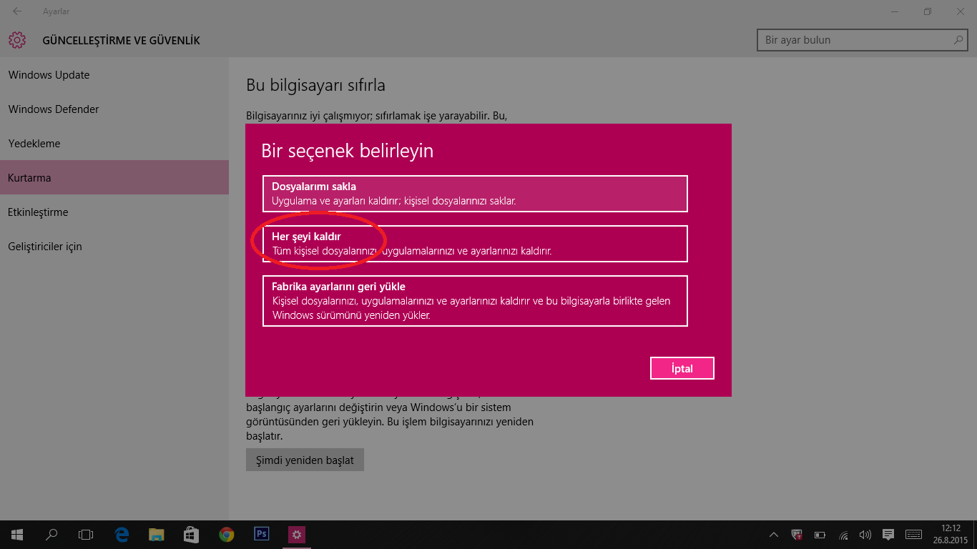
Task: Open Google Chrome from the taskbar
Action: pos(226,534)
